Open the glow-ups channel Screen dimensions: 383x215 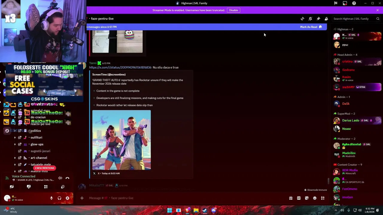pyautogui.click(x=37, y=145)
